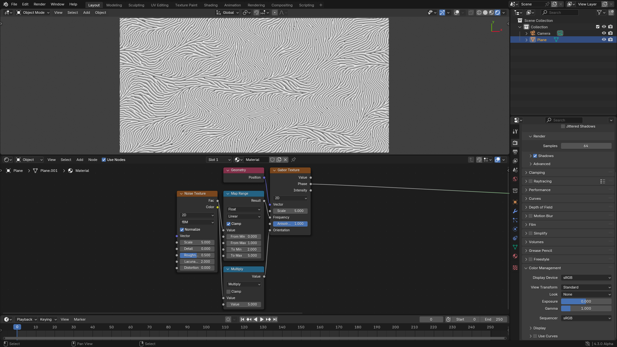
Task: Toggle visibility eye icon for Plane object
Action: [x=604, y=40]
